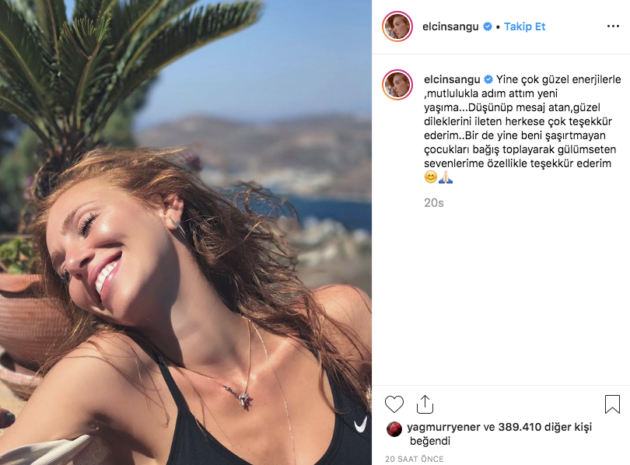Open the three-dot more options menu

point(612,26)
